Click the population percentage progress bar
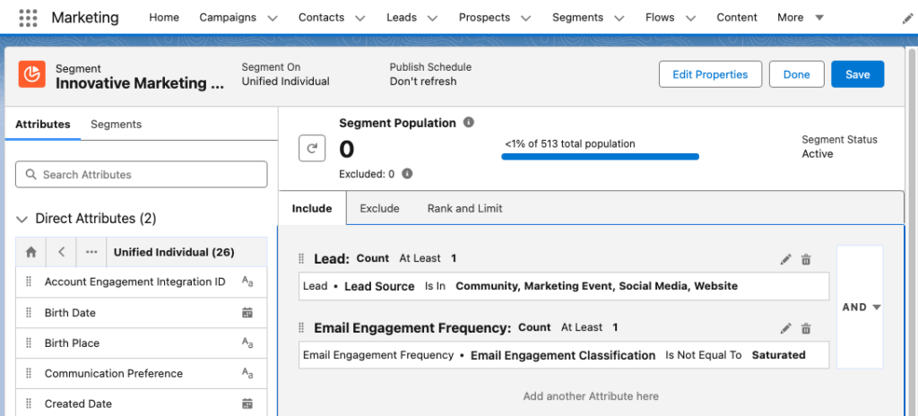The height and width of the screenshot is (416, 918). pos(600,156)
